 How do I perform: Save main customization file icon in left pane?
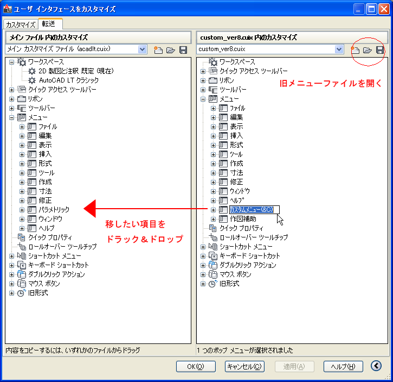click(x=183, y=50)
